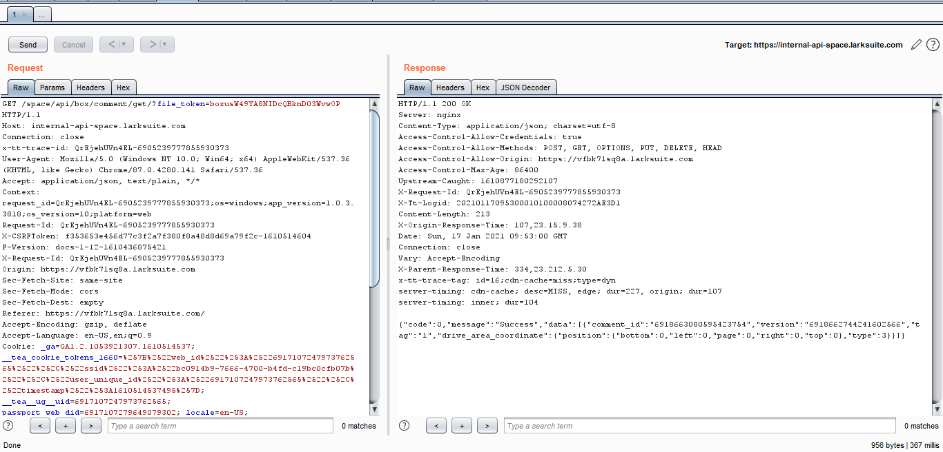Show the Response Headers tab

[450, 88]
